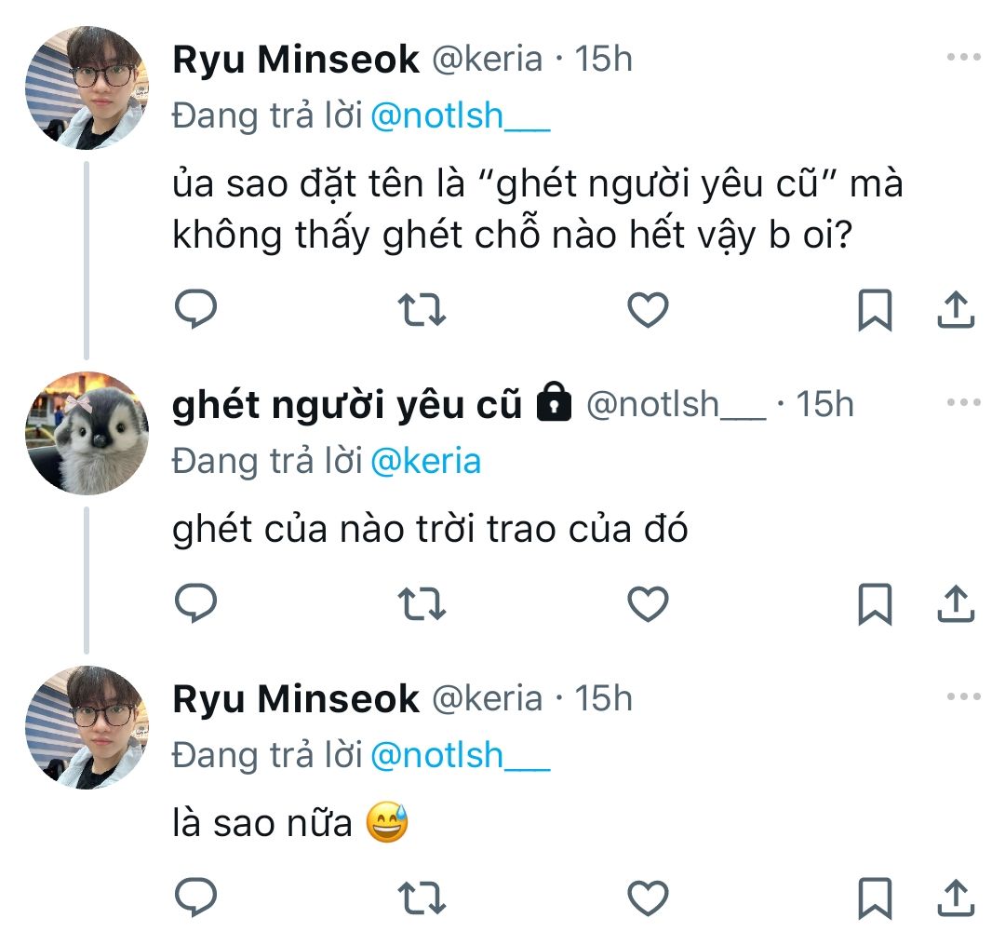Screen dimensions: 1005x945
Task: Open more options on first tweet
Action: coord(963,58)
